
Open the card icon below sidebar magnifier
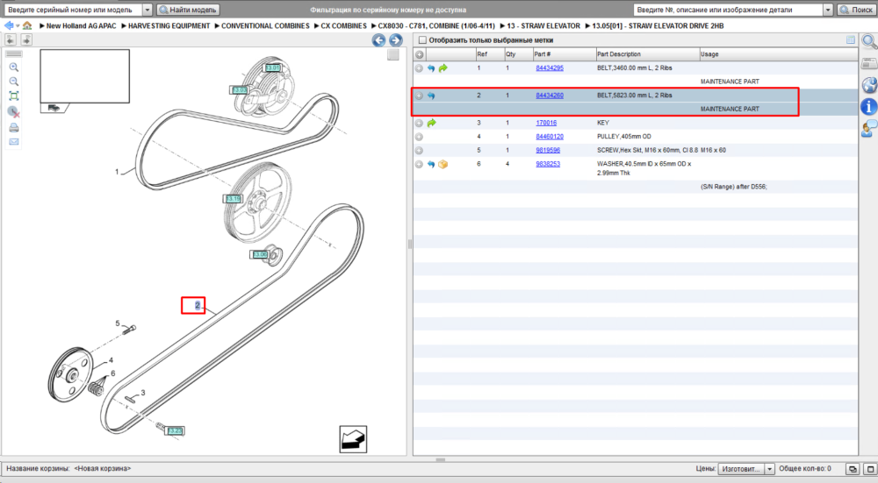click(x=869, y=63)
